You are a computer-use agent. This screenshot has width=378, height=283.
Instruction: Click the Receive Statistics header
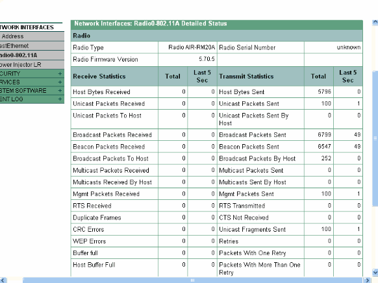click(99, 77)
